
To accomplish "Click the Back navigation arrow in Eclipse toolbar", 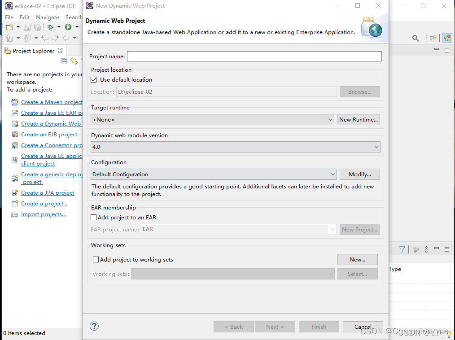I will click(66, 38).
